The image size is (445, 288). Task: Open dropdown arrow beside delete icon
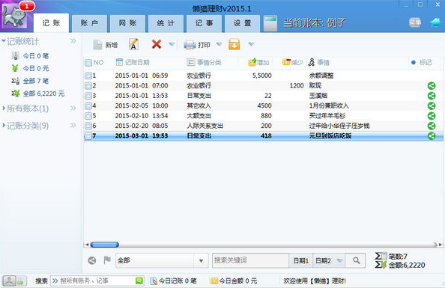(172, 44)
